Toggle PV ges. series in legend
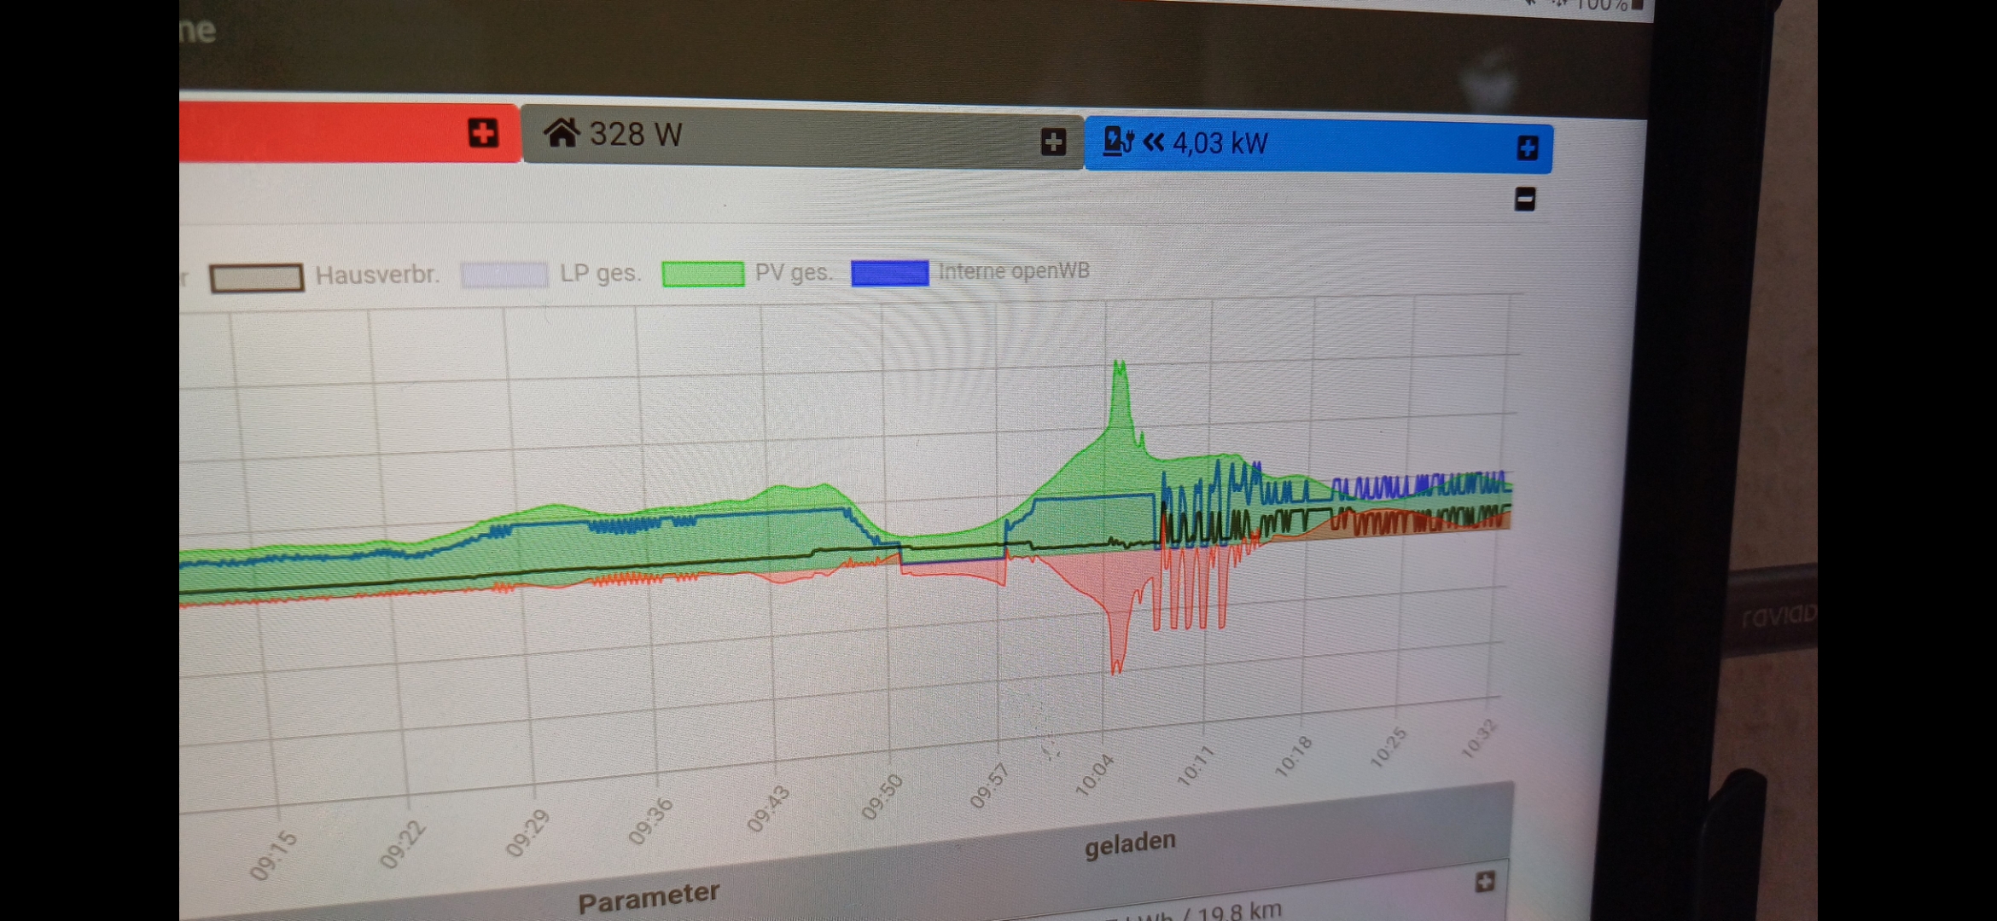This screenshot has width=1997, height=921. point(793,273)
